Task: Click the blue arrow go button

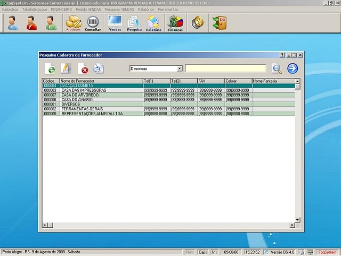Action: click(x=293, y=68)
